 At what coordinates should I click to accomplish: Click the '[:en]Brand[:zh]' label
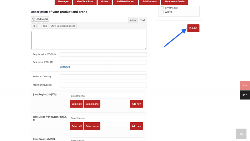point(44,139)
